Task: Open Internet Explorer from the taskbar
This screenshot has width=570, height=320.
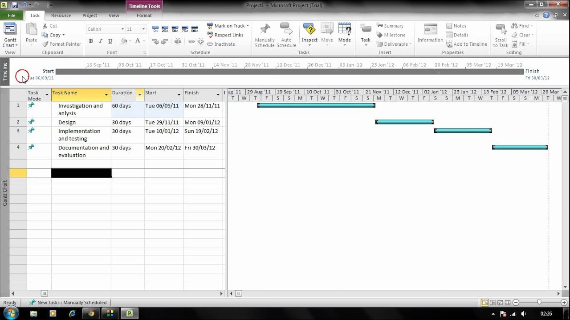Action: pos(72,313)
